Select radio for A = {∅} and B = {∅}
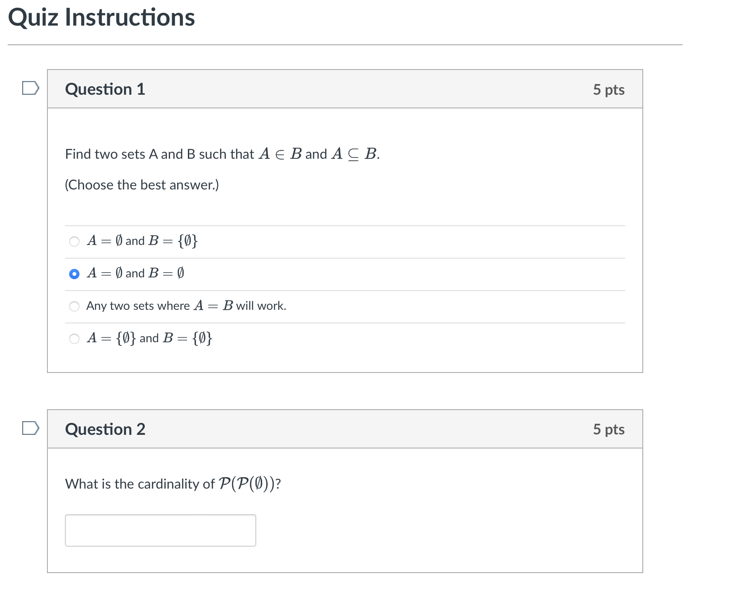Image resolution: width=744 pixels, height=594 pixels. pyautogui.click(x=74, y=339)
